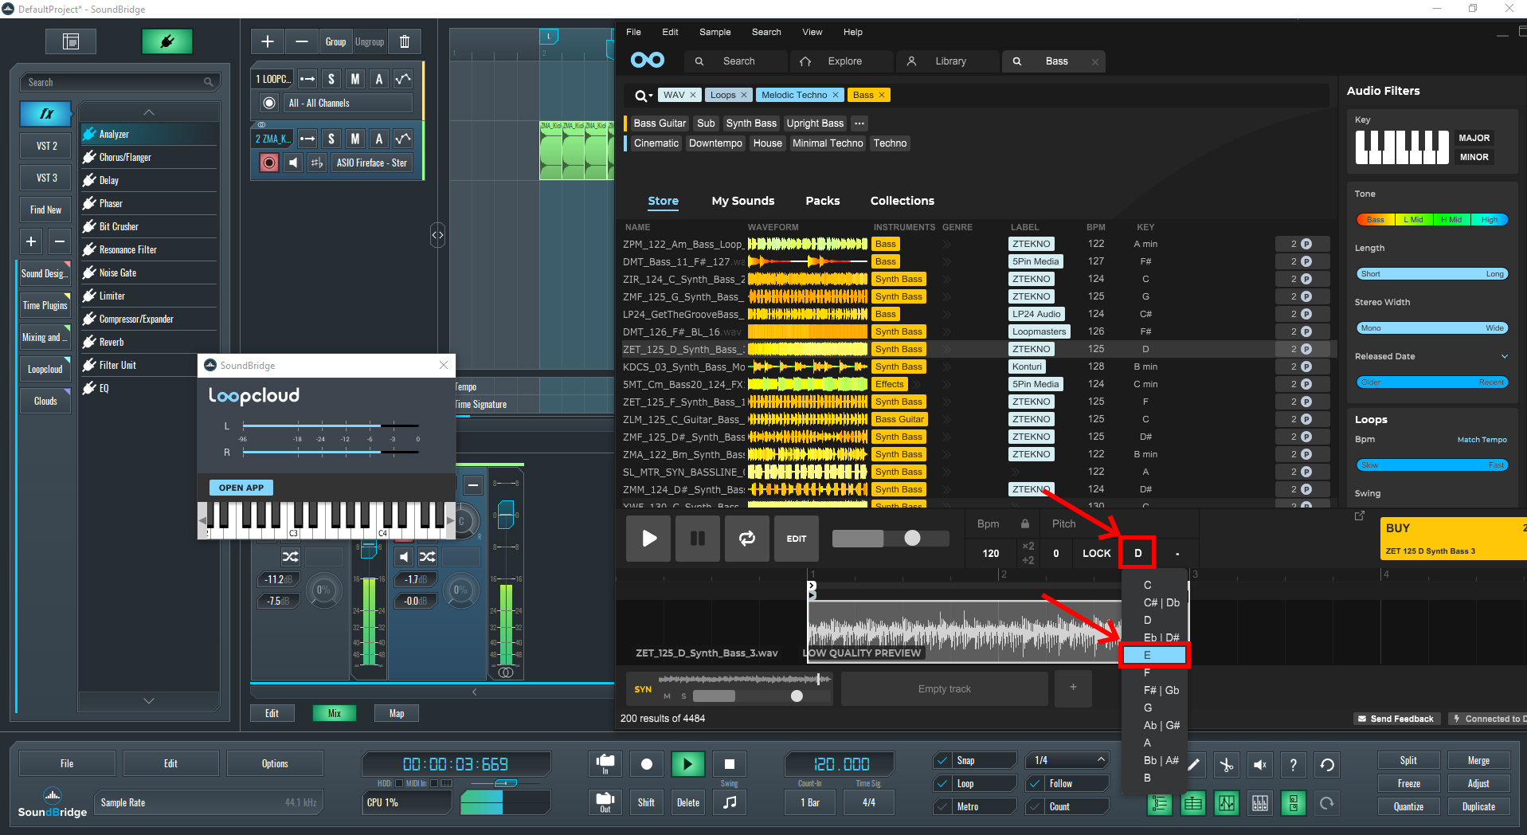Play the Loopcloud sample preview
The width and height of the screenshot is (1527, 835).
[x=648, y=538]
